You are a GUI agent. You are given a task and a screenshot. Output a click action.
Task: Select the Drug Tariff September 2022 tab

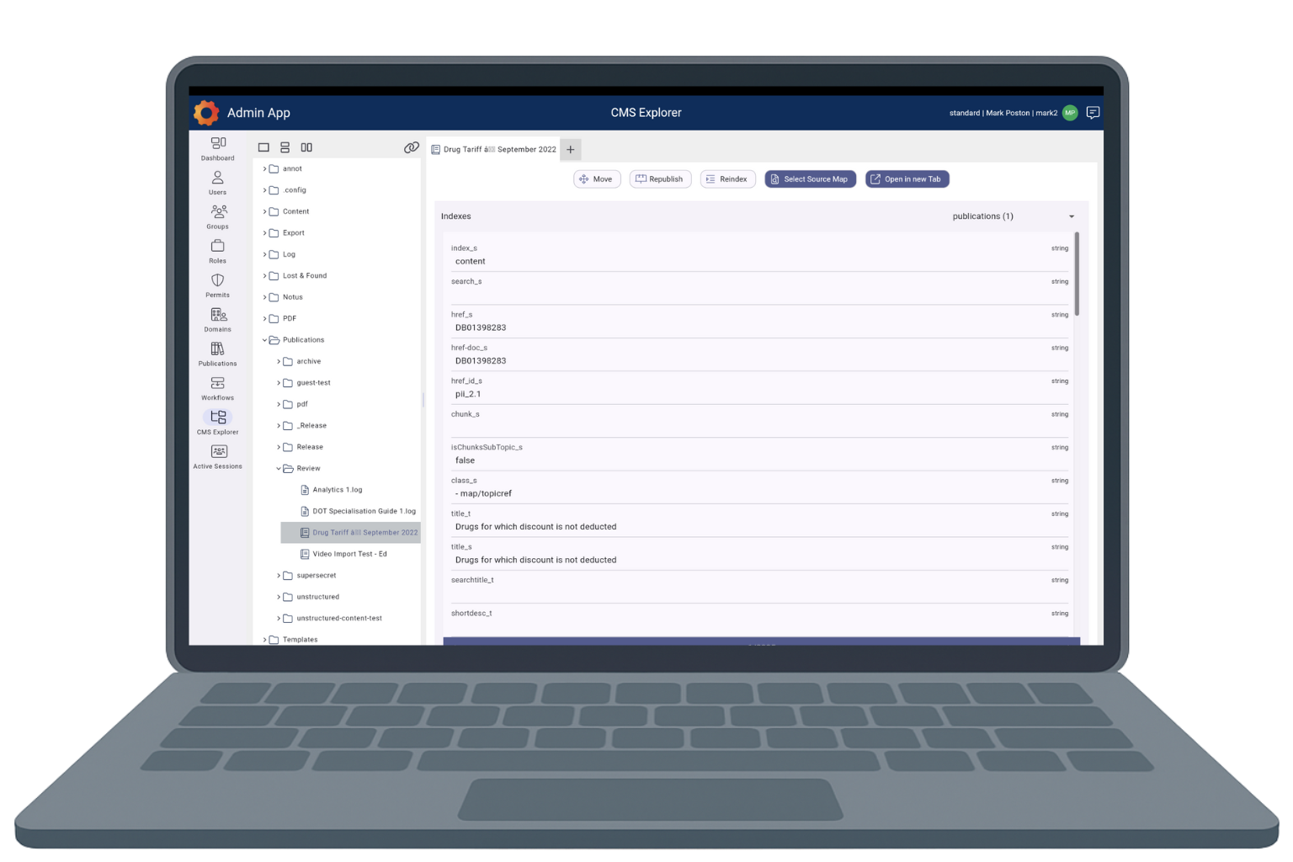(494, 149)
